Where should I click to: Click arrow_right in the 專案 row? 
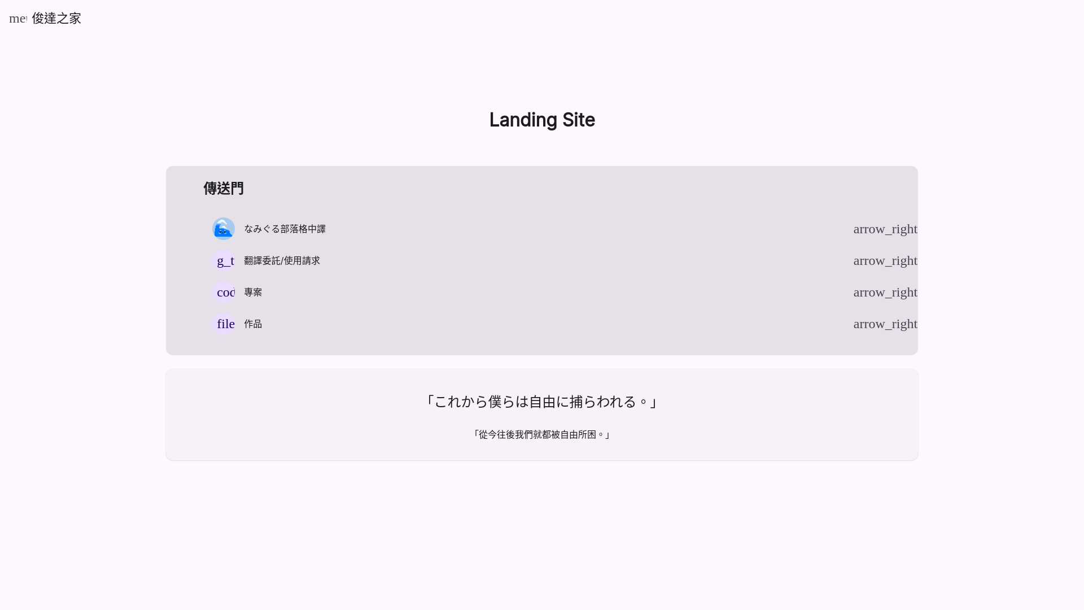885,292
